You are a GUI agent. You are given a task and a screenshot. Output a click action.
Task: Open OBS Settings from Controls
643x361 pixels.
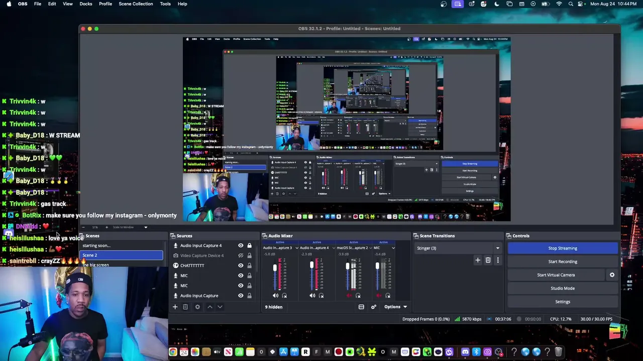(563, 302)
